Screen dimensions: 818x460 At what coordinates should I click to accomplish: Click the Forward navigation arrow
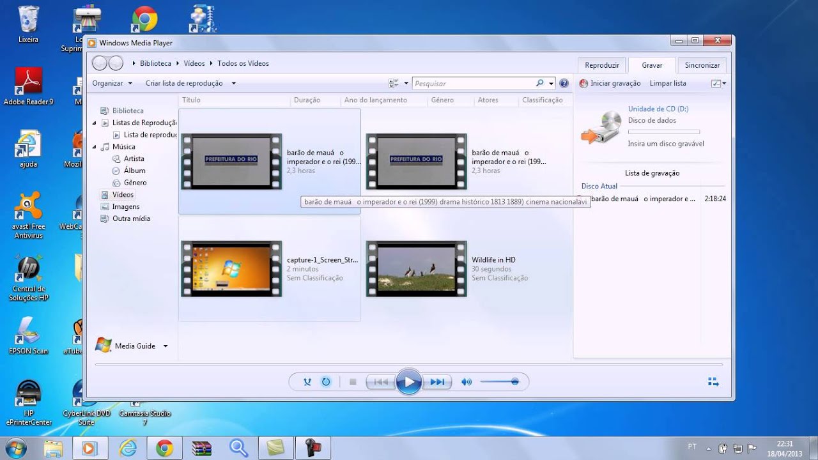click(116, 63)
